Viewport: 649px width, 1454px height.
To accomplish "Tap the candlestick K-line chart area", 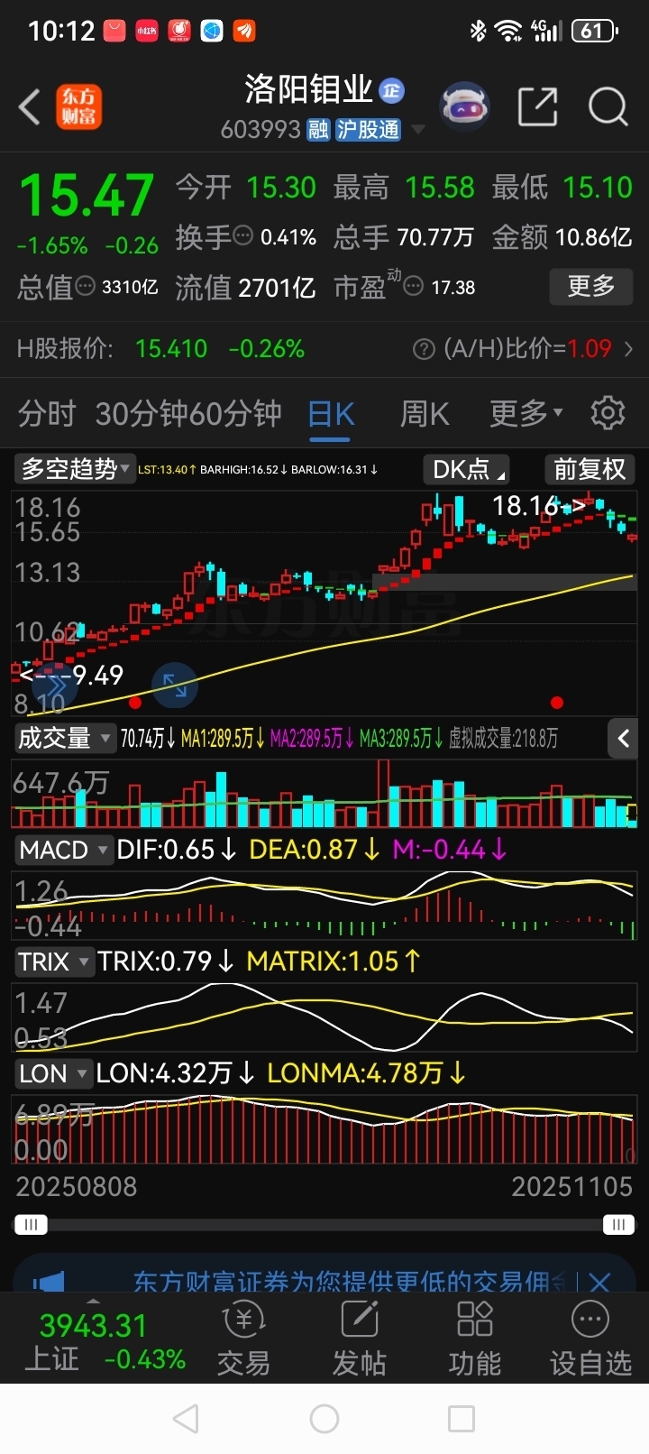I will tap(324, 603).
